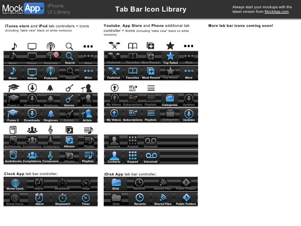Screen dimensions: 301x226
Task: Click the black podcast broadcast icon
Action: click(x=51, y=46)
